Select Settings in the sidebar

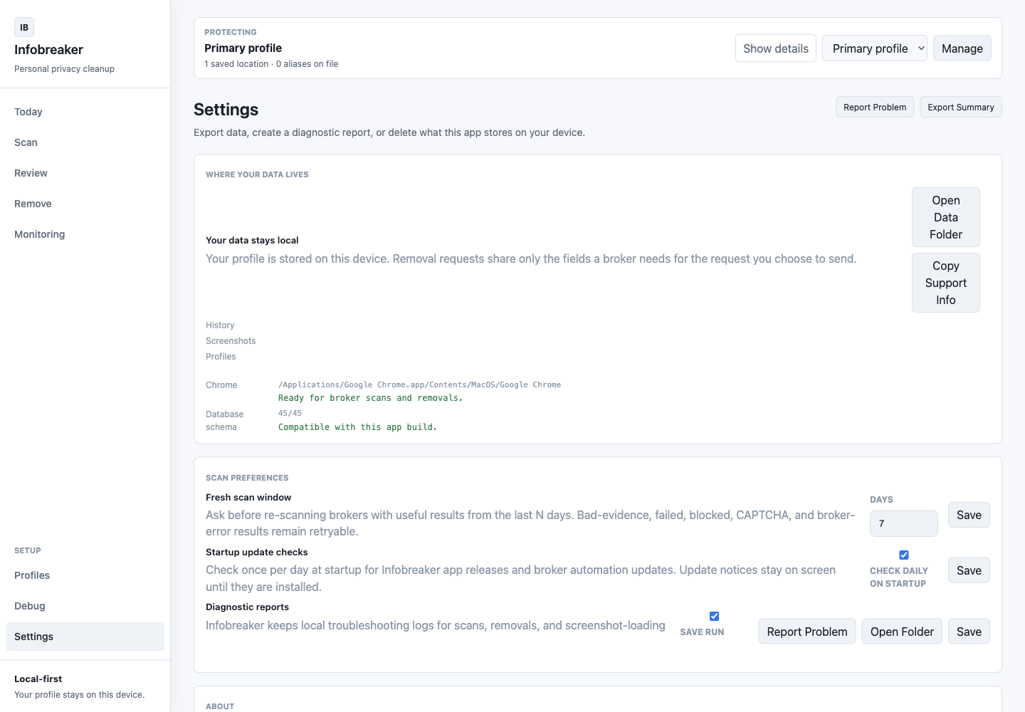coord(85,637)
